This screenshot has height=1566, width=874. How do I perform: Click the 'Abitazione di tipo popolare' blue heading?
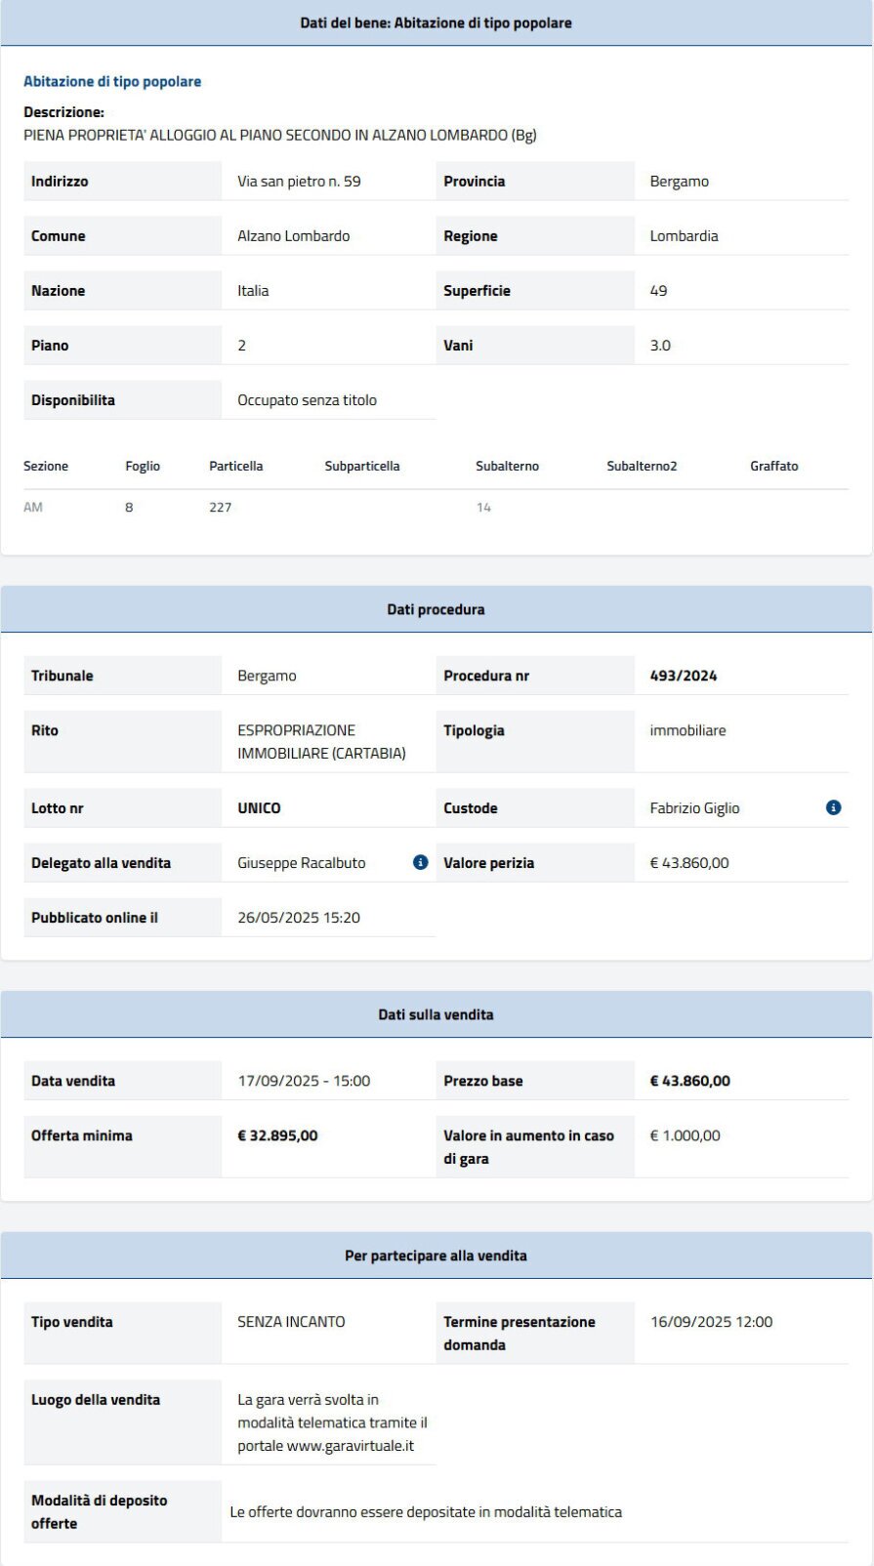(112, 82)
